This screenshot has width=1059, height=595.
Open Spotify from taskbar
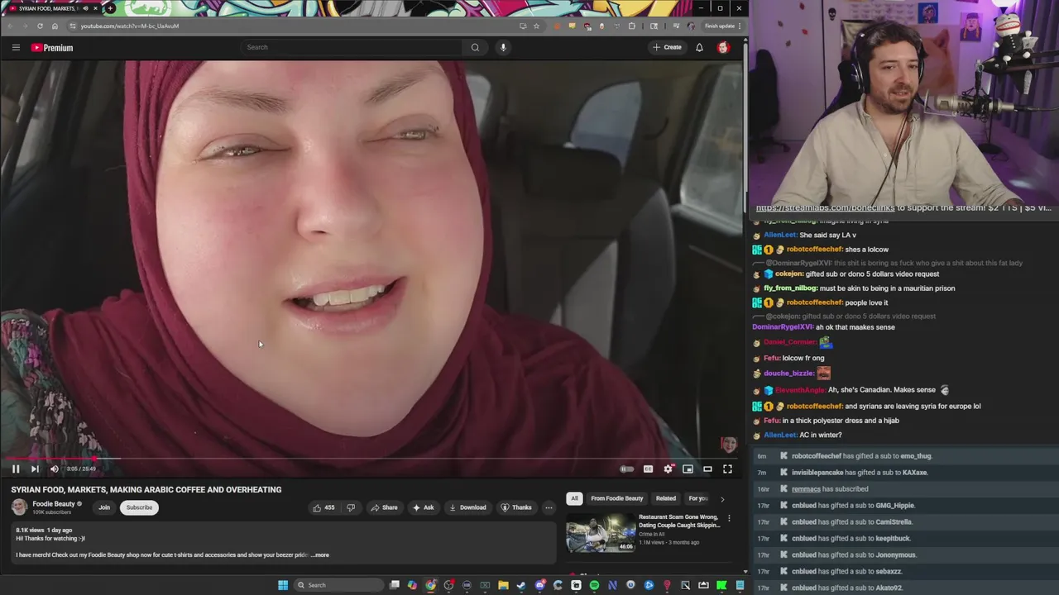pyautogui.click(x=594, y=585)
